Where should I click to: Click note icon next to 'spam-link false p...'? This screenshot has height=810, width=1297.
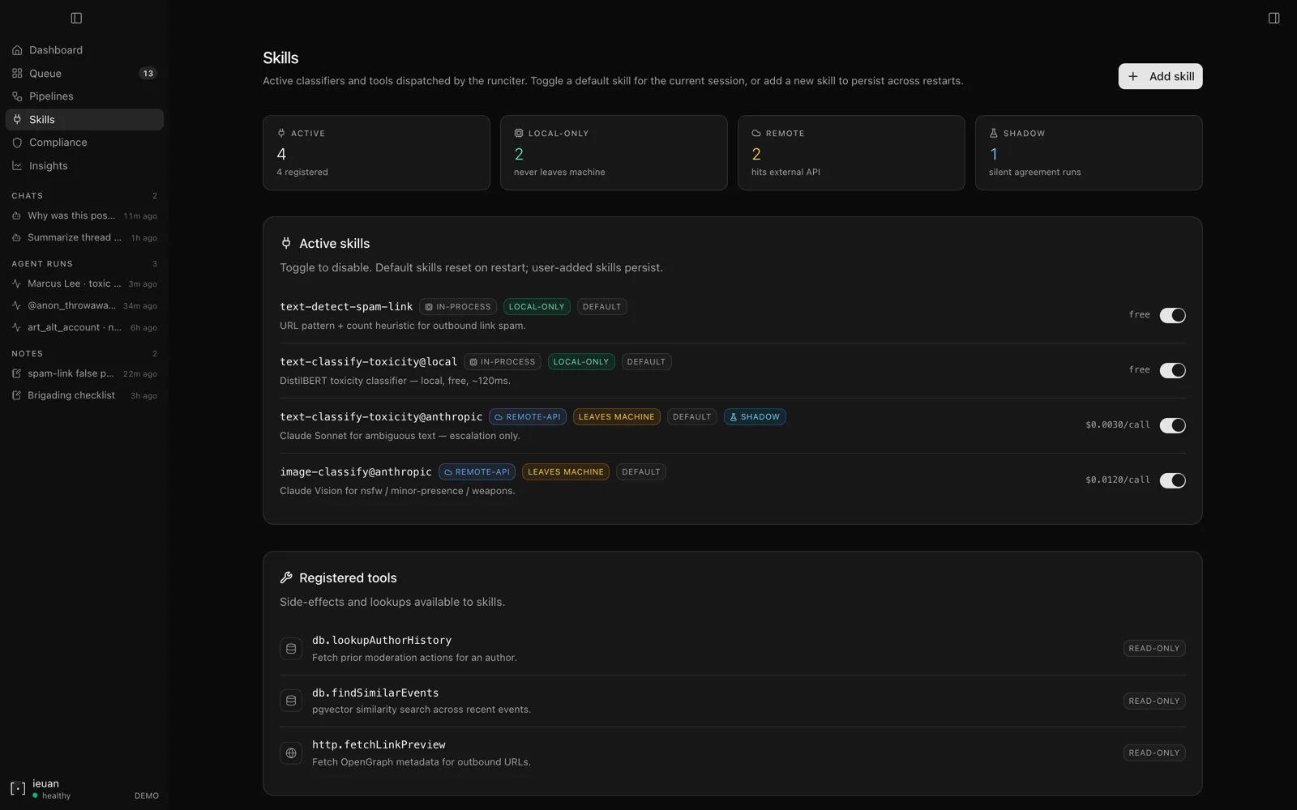click(16, 373)
